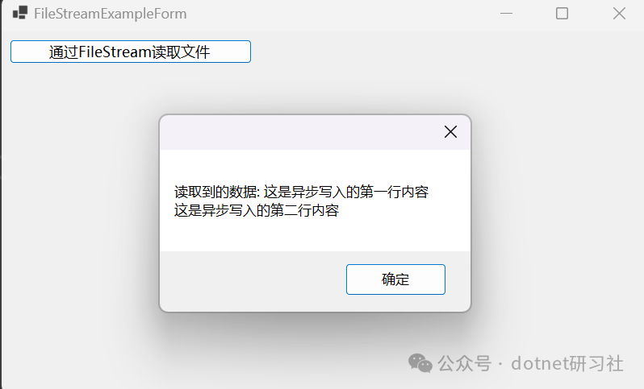Click the text 这是异步写入的第二行内容
Image resolution: width=644 pixels, height=389 pixels.
pyautogui.click(x=257, y=210)
